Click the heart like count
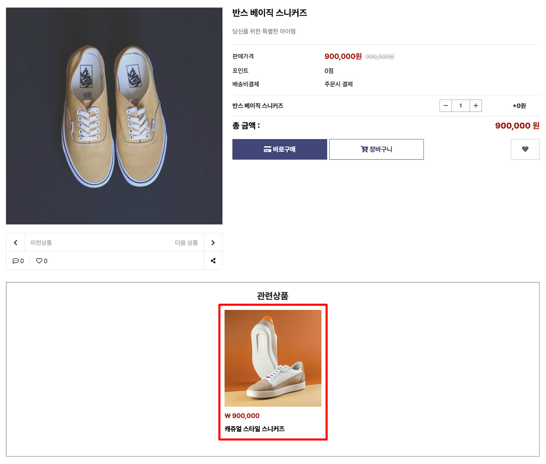 coord(42,261)
